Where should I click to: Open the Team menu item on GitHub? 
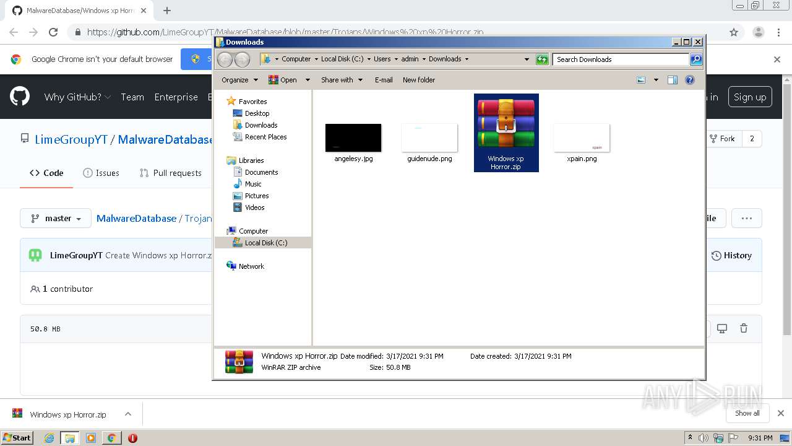click(132, 97)
